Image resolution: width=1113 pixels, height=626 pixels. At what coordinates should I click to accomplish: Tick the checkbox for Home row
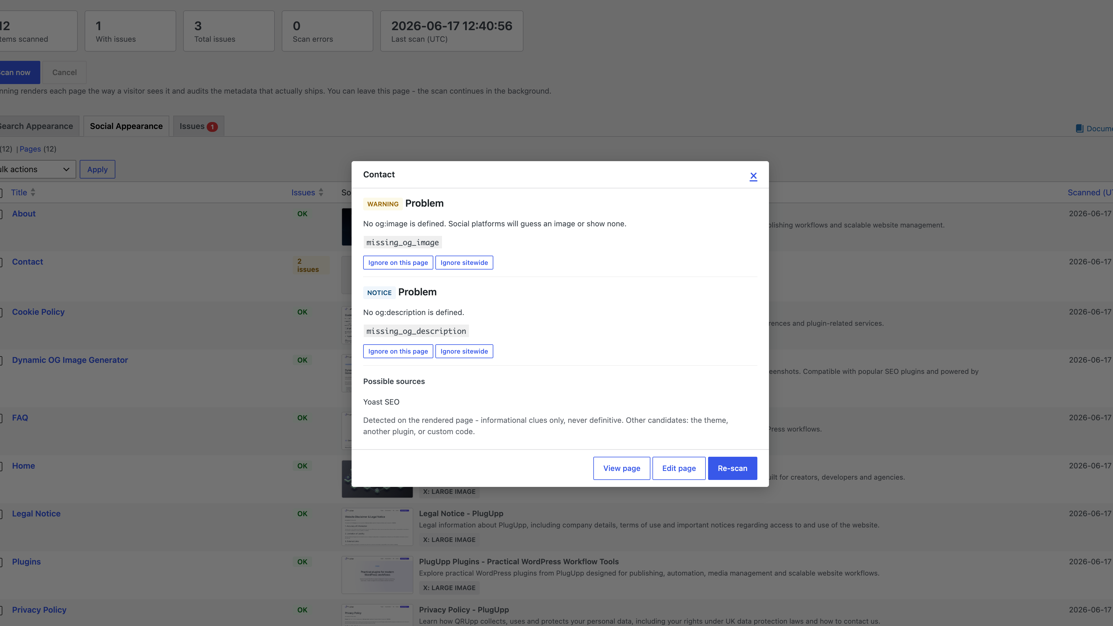pos(0,466)
